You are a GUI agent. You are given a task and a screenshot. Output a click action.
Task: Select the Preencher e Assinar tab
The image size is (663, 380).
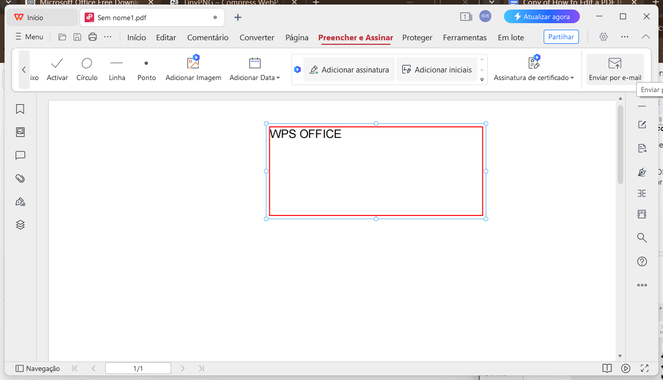tap(355, 37)
